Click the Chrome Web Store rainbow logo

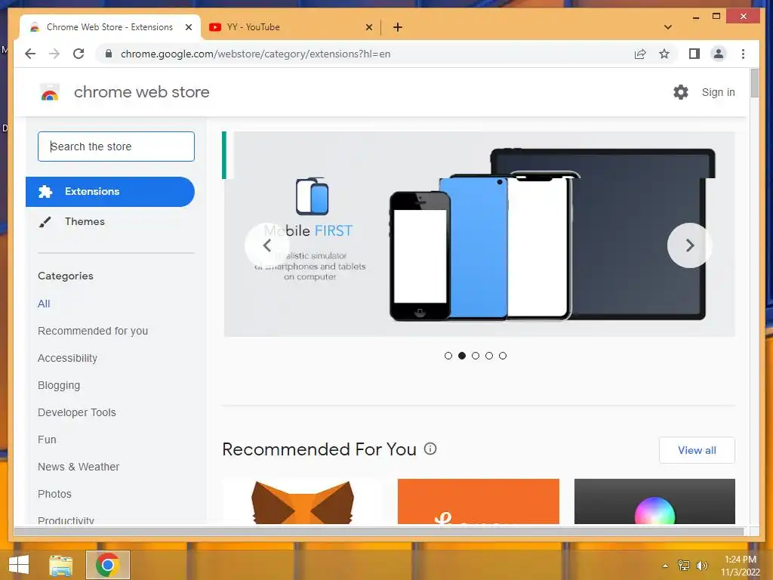(49, 92)
